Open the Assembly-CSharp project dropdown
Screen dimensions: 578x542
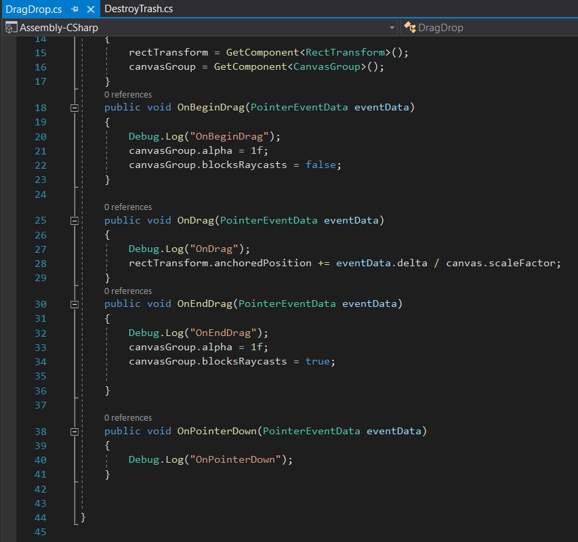pyautogui.click(x=392, y=28)
